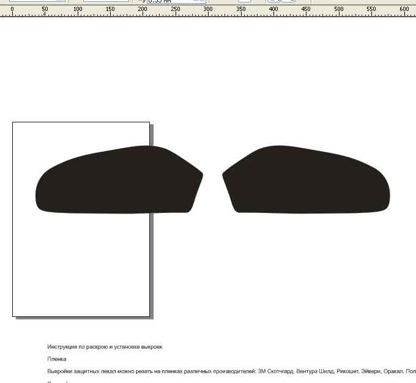The image size is (416, 383).
Task: Click the ruler at the 200 mark
Action: (x=143, y=9)
